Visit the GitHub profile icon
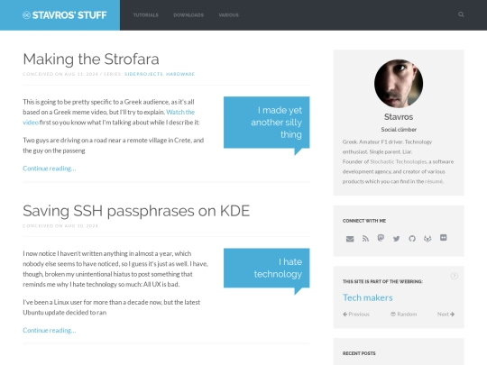Viewport: 487px width, 365px height. [x=412, y=239]
